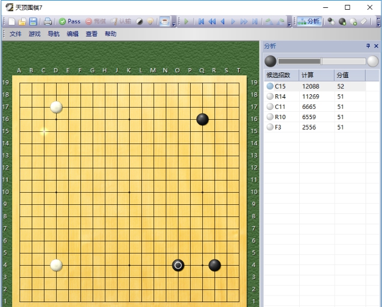Click the win-rate balance bar
Image resolution: width=382 pixels, height=307 pixels.
(x=322, y=61)
